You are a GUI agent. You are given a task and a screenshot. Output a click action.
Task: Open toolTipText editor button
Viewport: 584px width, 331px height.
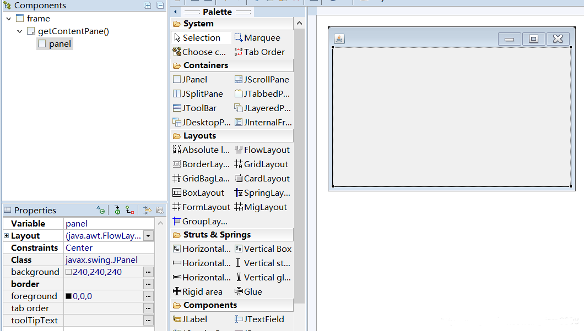point(148,320)
